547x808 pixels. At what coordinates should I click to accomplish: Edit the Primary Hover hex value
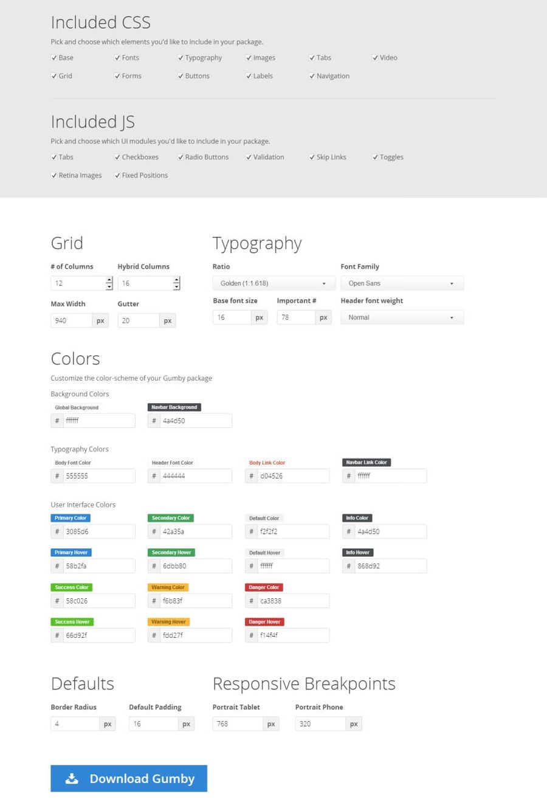click(99, 566)
